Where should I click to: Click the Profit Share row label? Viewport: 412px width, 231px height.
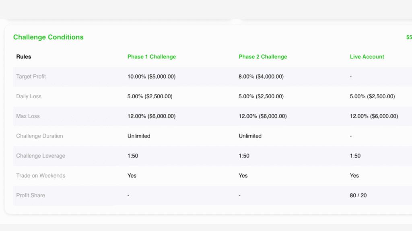(31, 195)
